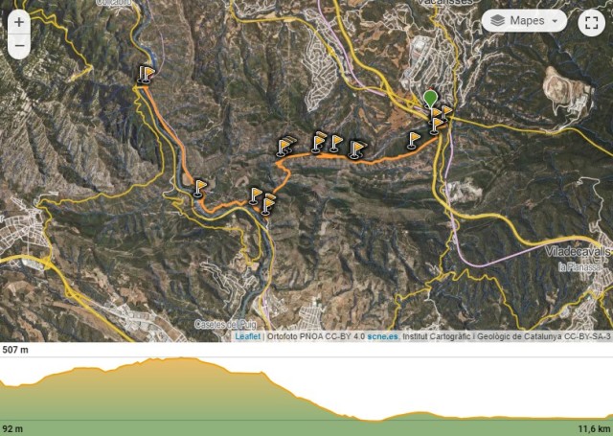Image resolution: width=613 pixels, height=436 pixels.
Task: Select the flag pair east of trail midpoint
Action: click(x=357, y=149)
